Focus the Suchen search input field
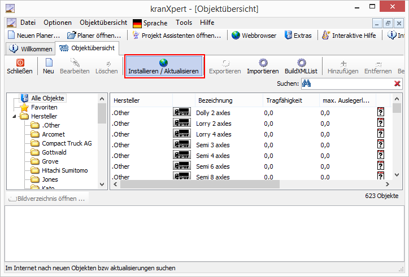Viewport: 409px width, 277px height. [x=350, y=83]
